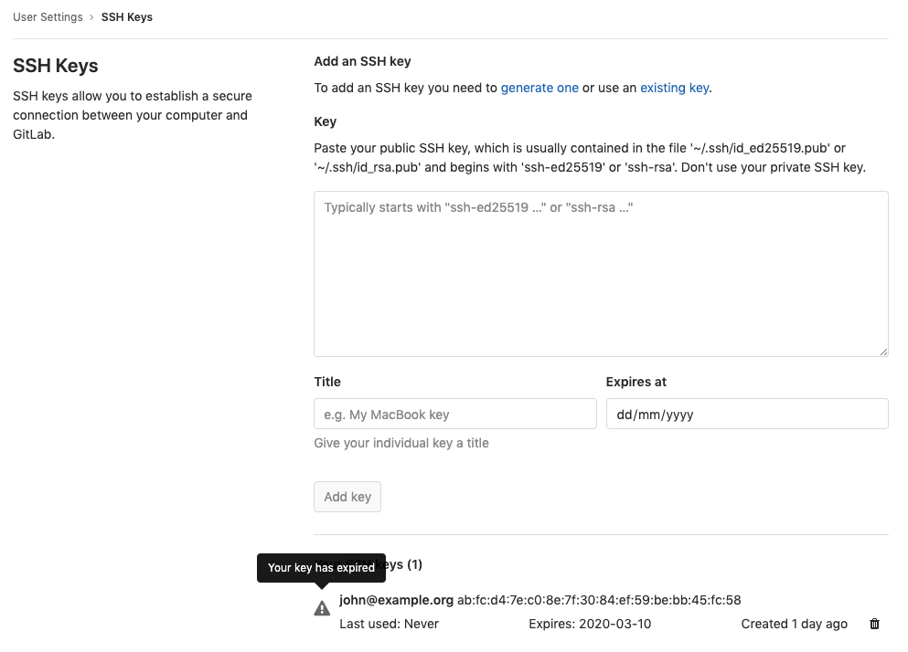Focus the public SSH key text area
The width and height of the screenshot is (908, 652).
tap(601, 274)
